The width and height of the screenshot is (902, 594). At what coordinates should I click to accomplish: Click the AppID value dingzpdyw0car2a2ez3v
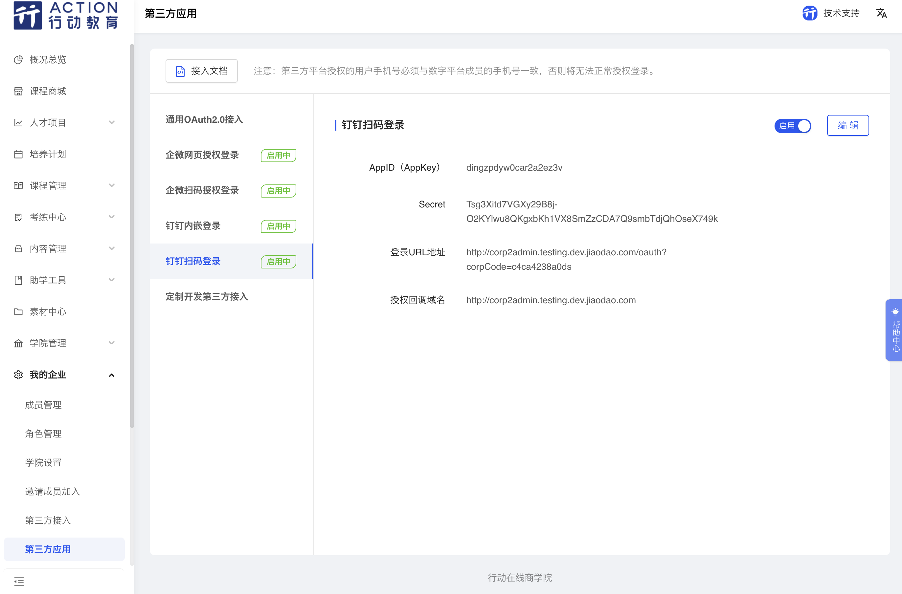[x=514, y=167]
